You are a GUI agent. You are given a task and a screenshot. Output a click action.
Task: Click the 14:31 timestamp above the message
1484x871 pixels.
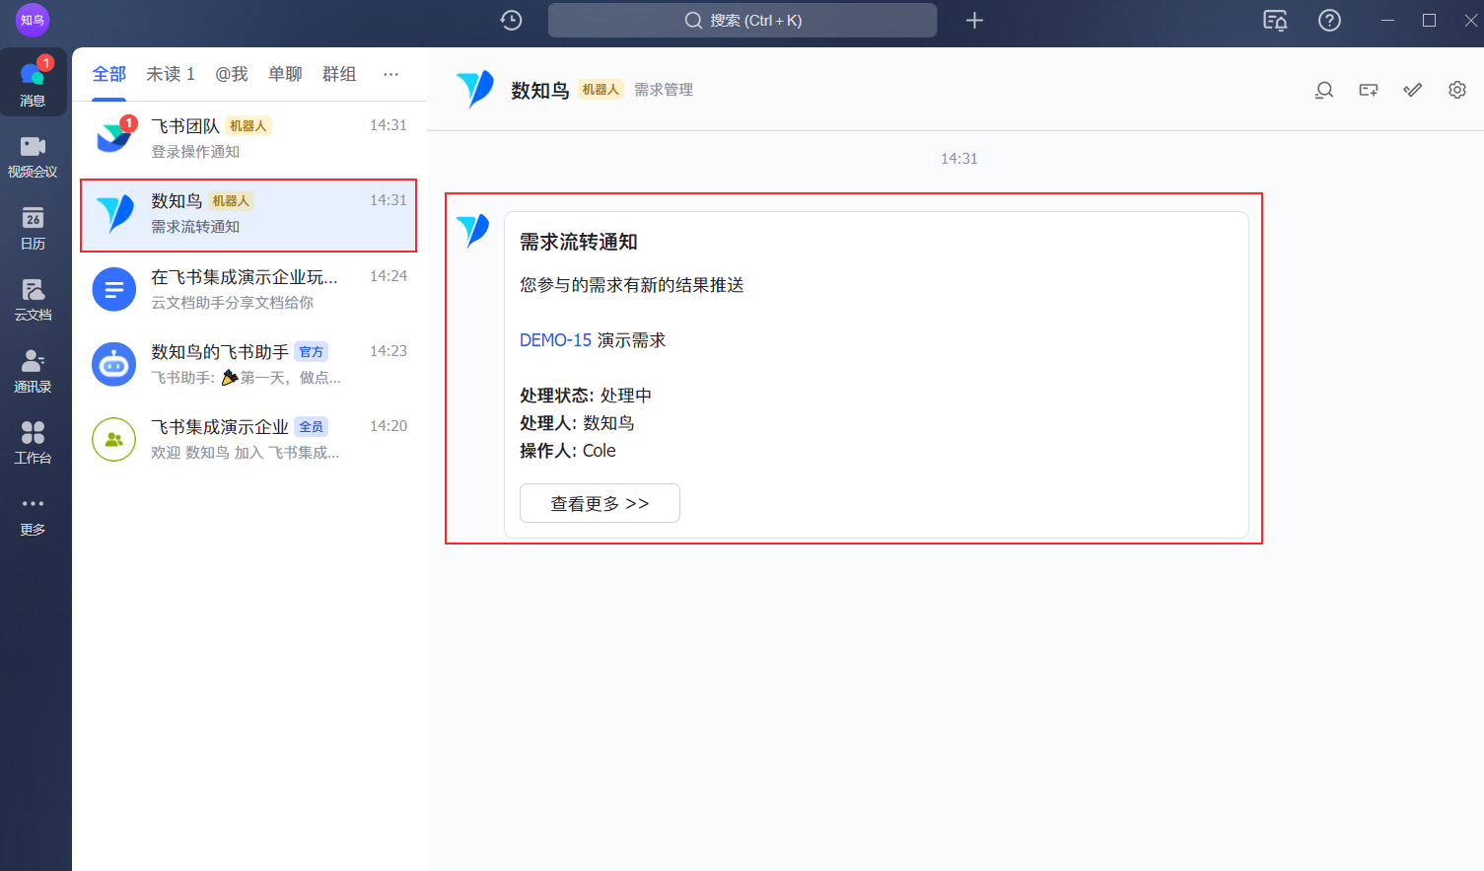point(959,159)
